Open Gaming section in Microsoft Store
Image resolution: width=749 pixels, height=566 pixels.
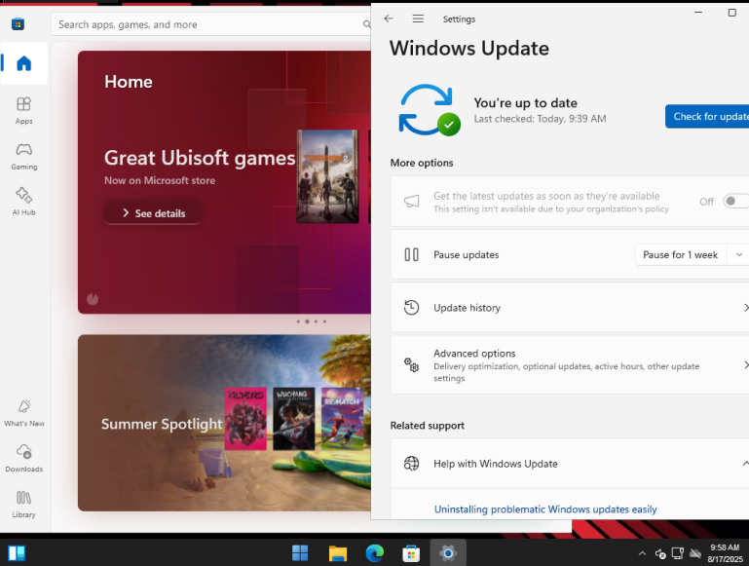[x=24, y=156]
